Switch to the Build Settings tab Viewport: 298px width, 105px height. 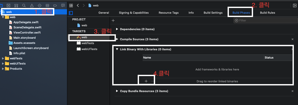point(213,13)
